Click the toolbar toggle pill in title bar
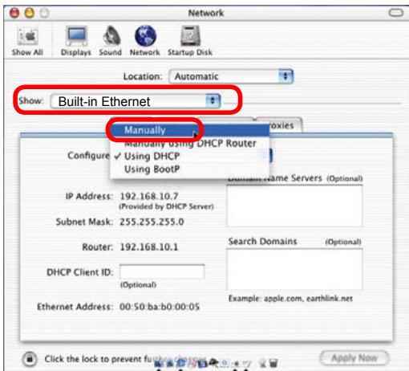The image size is (409, 371). [x=396, y=12]
